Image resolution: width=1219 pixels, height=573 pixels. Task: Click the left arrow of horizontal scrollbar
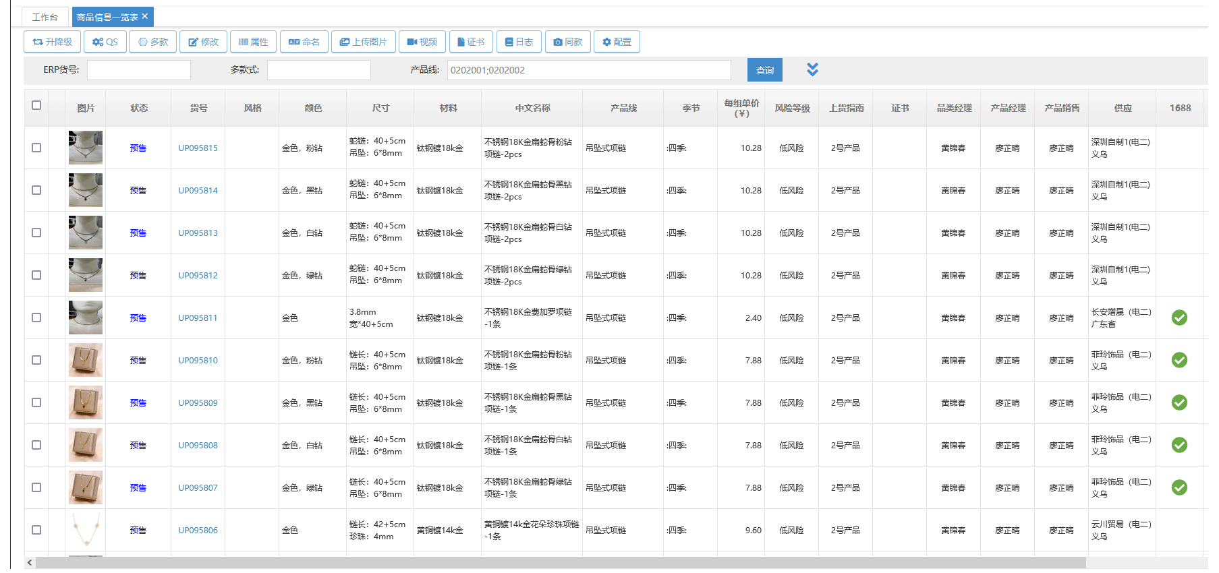[x=30, y=562]
